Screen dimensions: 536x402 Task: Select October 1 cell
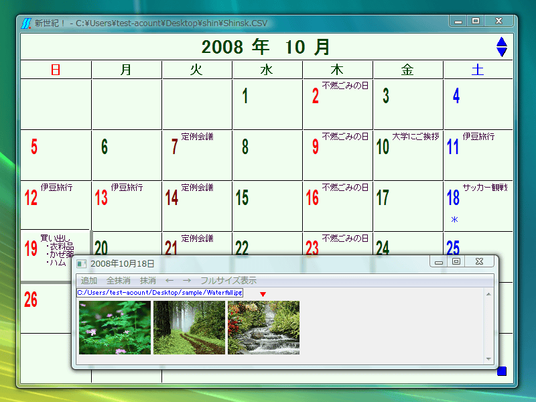pos(267,105)
